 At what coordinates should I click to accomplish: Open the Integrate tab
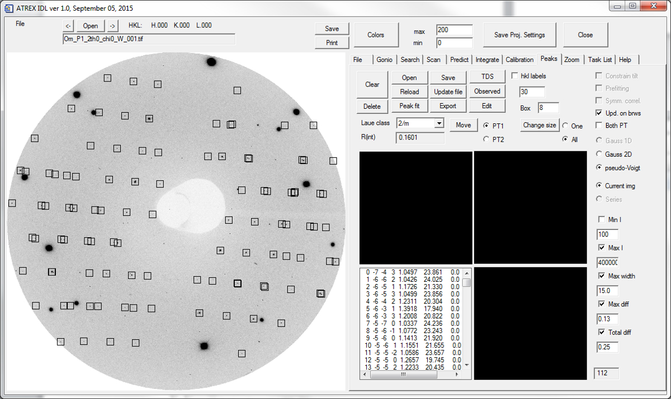pos(486,60)
